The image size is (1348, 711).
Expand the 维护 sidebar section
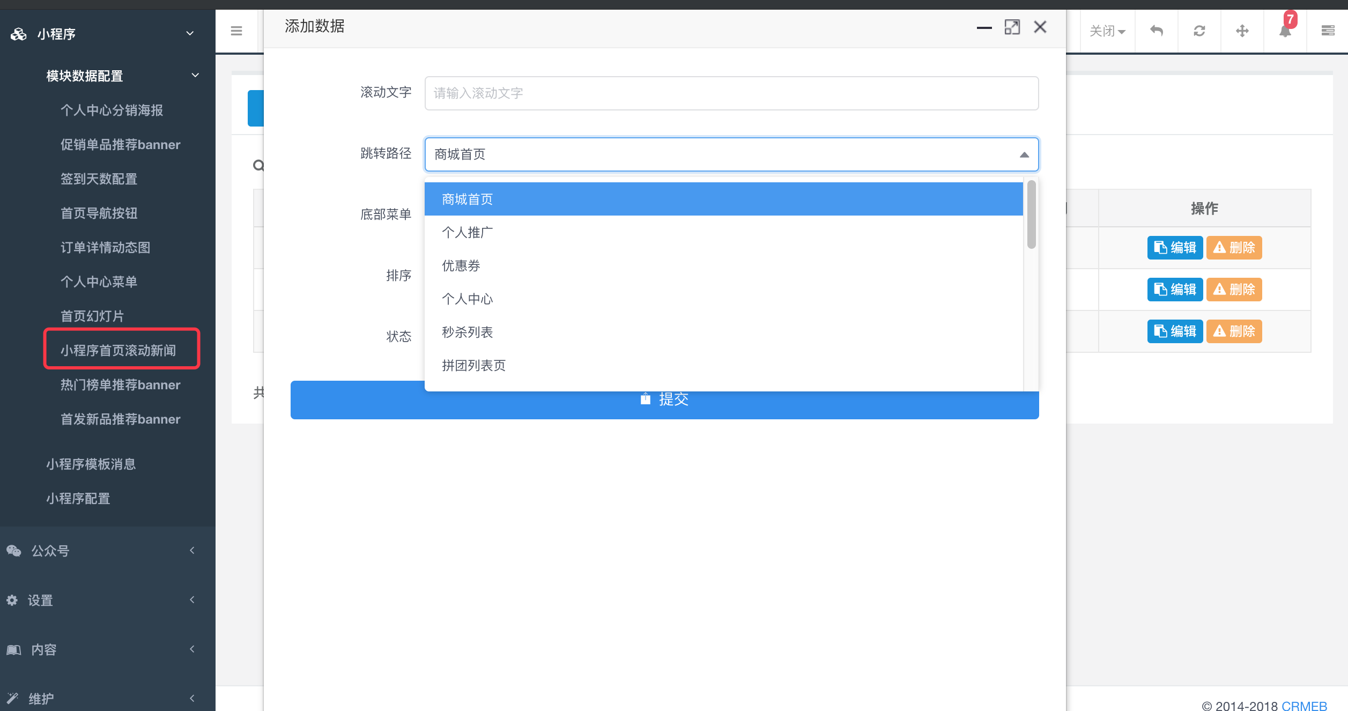pyautogui.click(x=192, y=698)
